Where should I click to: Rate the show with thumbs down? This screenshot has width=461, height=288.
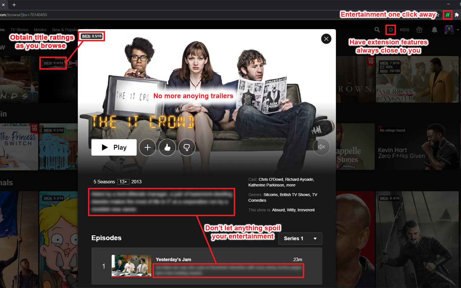point(187,147)
